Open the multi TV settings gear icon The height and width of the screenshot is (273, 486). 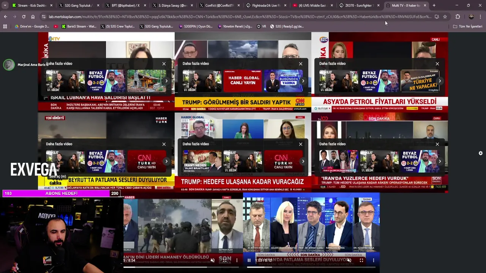pos(481,153)
